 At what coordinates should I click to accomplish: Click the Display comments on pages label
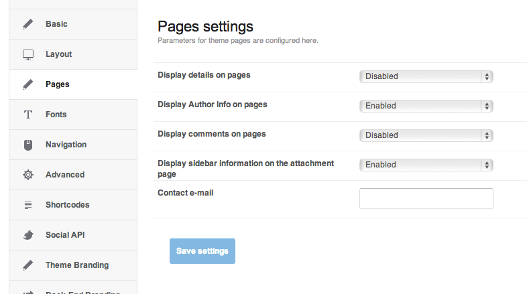click(212, 134)
